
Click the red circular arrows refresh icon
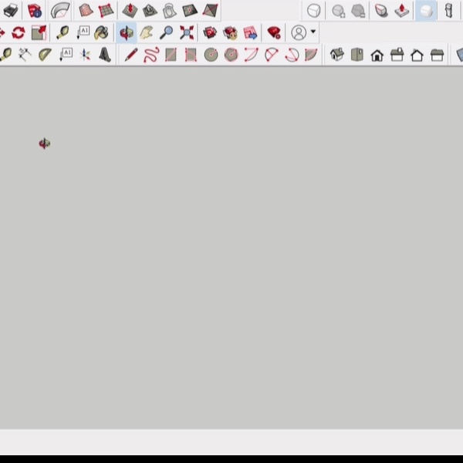(19, 32)
